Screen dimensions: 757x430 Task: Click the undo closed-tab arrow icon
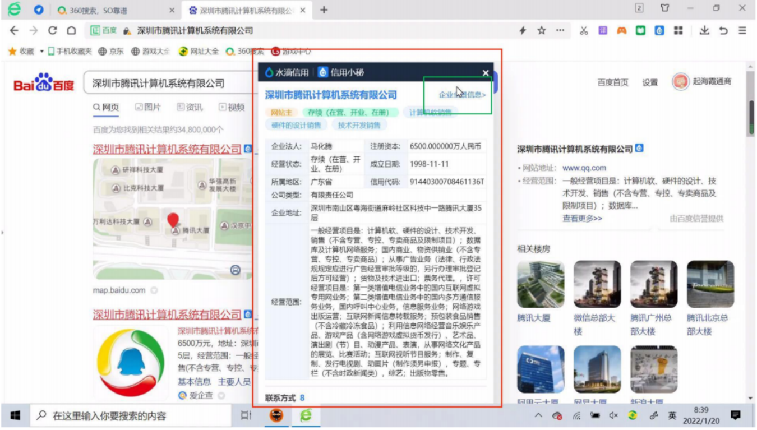(x=723, y=31)
